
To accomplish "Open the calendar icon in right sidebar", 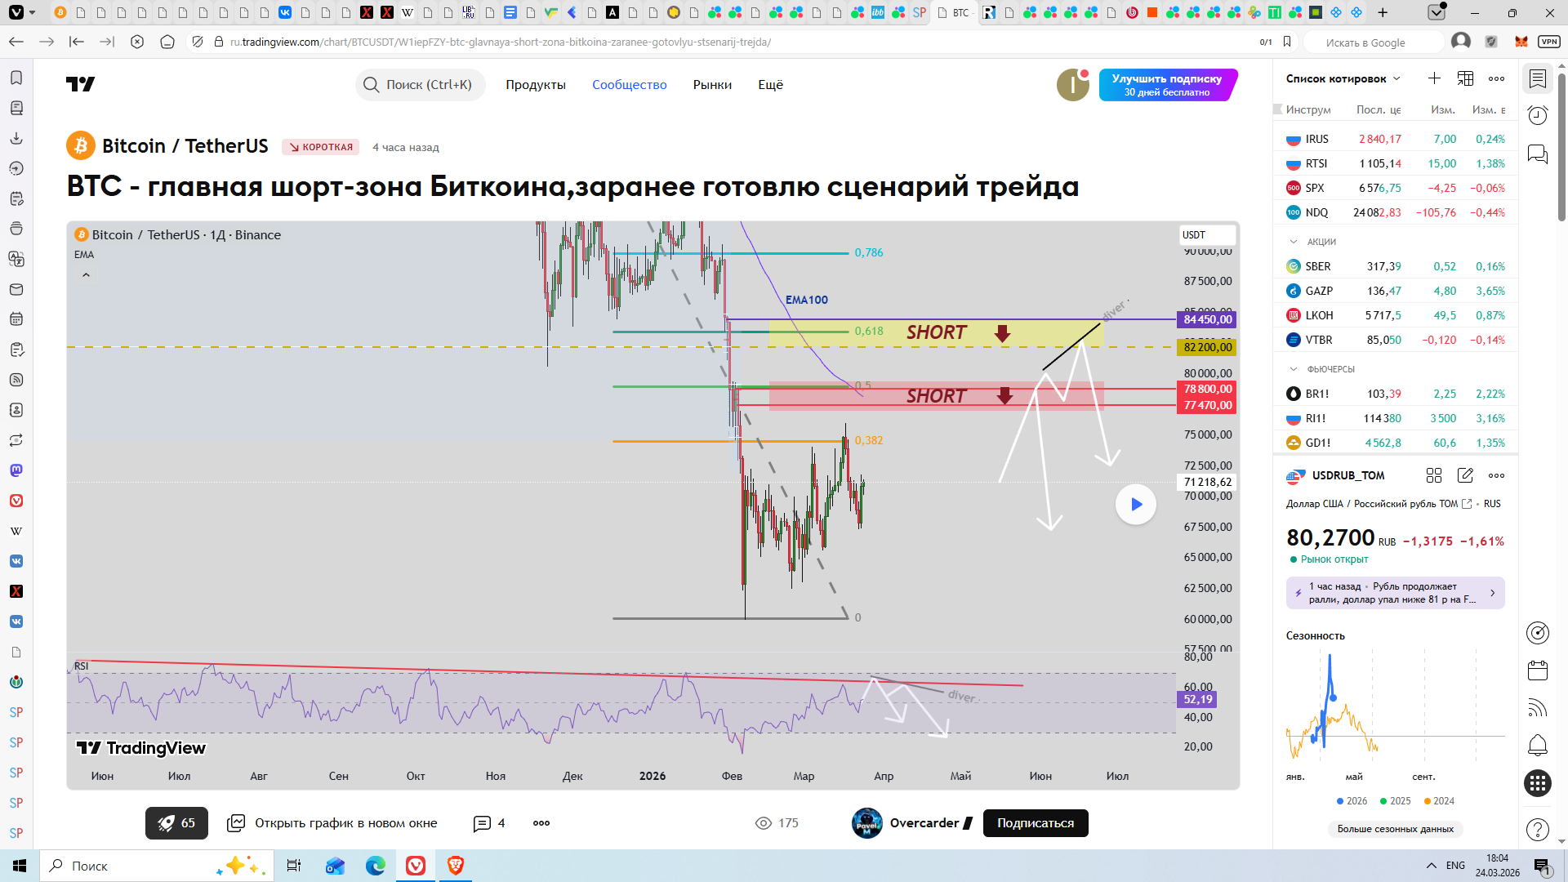I will click(1538, 670).
